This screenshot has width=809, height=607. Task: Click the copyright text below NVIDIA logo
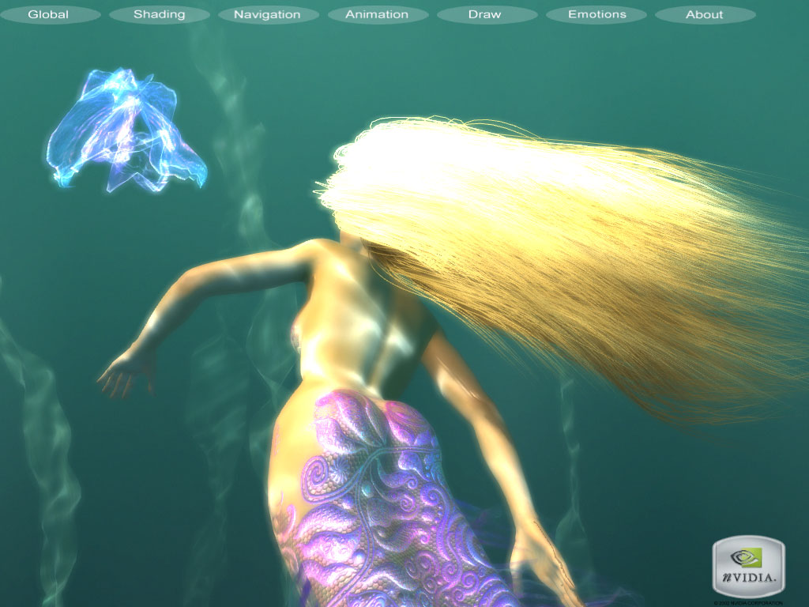[x=748, y=603]
